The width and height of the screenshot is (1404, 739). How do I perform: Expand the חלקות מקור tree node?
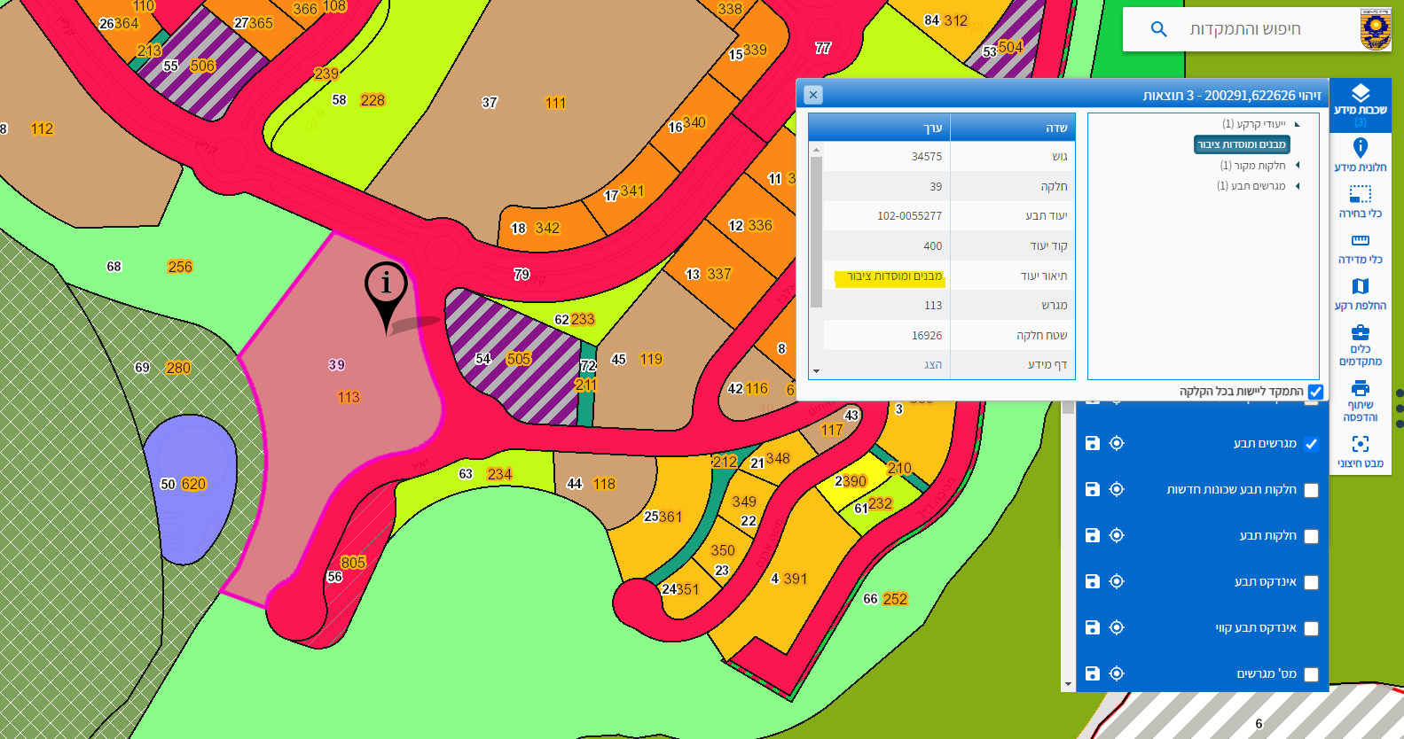(1297, 166)
